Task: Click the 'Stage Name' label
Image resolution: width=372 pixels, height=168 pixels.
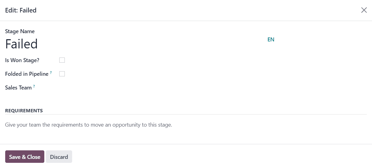Action: click(20, 31)
